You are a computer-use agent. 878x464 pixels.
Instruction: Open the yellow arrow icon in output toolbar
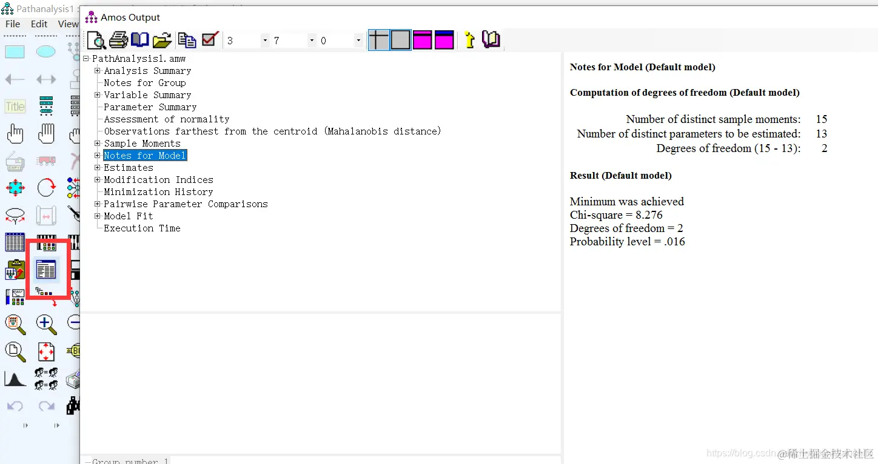[469, 40]
